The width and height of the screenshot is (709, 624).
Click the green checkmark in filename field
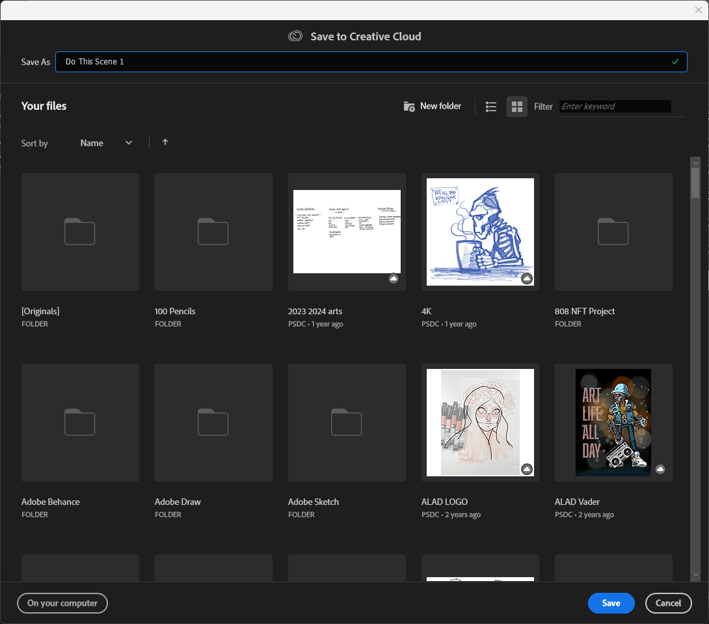pos(675,62)
